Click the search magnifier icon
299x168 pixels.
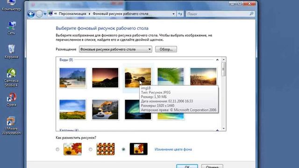[x=251, y=14]
